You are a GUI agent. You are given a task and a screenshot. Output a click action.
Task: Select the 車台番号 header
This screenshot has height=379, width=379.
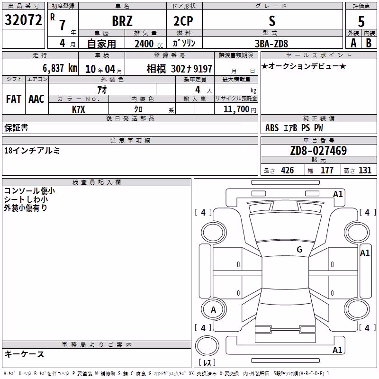[318, 140]
